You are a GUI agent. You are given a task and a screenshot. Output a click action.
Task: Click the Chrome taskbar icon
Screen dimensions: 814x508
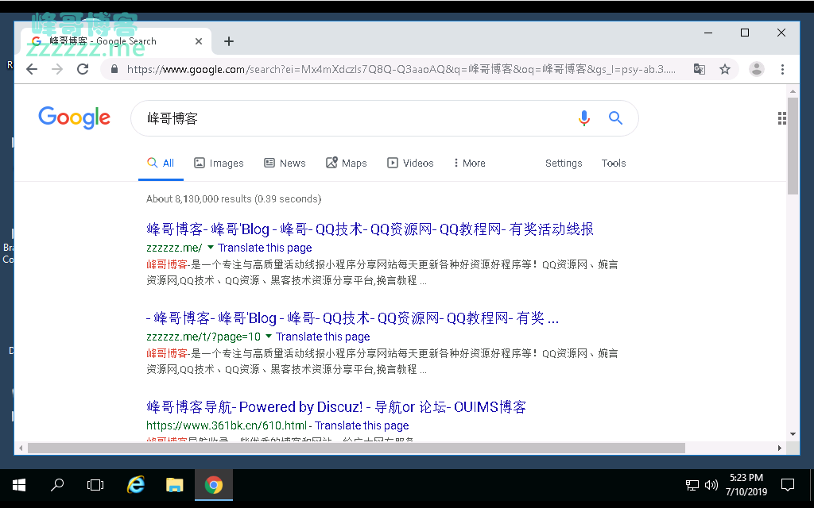(213, 485)
